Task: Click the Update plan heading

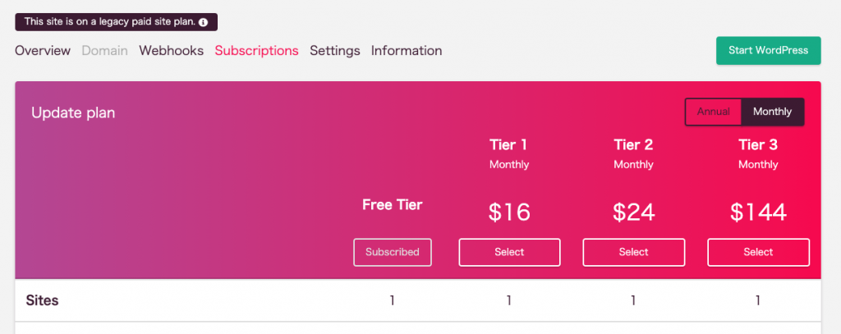Action: click(x=73, y=113)
